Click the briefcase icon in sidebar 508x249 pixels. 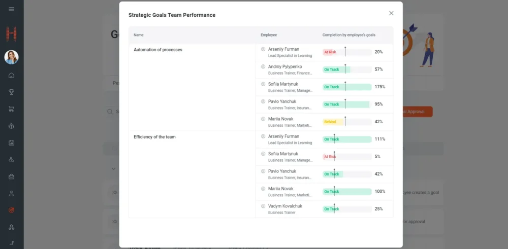pos(11,176)
